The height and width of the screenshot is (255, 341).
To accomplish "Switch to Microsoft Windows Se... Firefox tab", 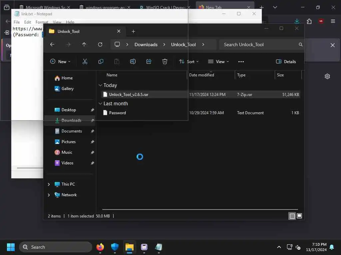I will click(x=45, y=7).
